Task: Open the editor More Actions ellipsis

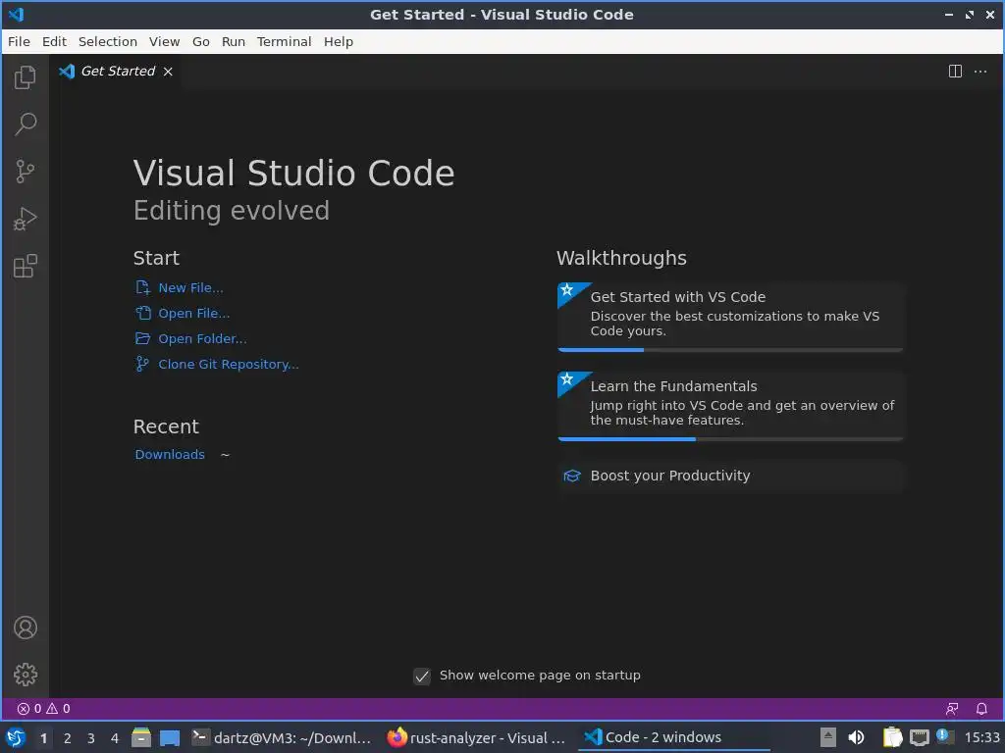Action: pos(980,71)
